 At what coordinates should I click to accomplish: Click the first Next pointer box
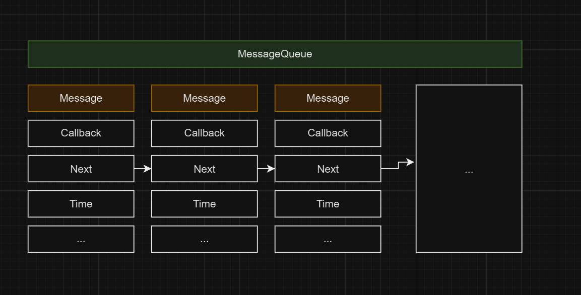pyautogui.click(x=81, y=169)
